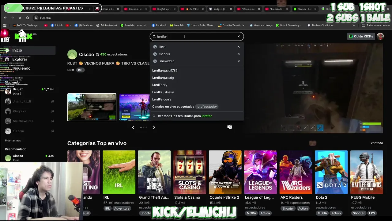Open Jharitcita_R followed channel
Image resolution: width=392 pixels, height=221 pixels.
pyautogui.click(x=29, y=101)
